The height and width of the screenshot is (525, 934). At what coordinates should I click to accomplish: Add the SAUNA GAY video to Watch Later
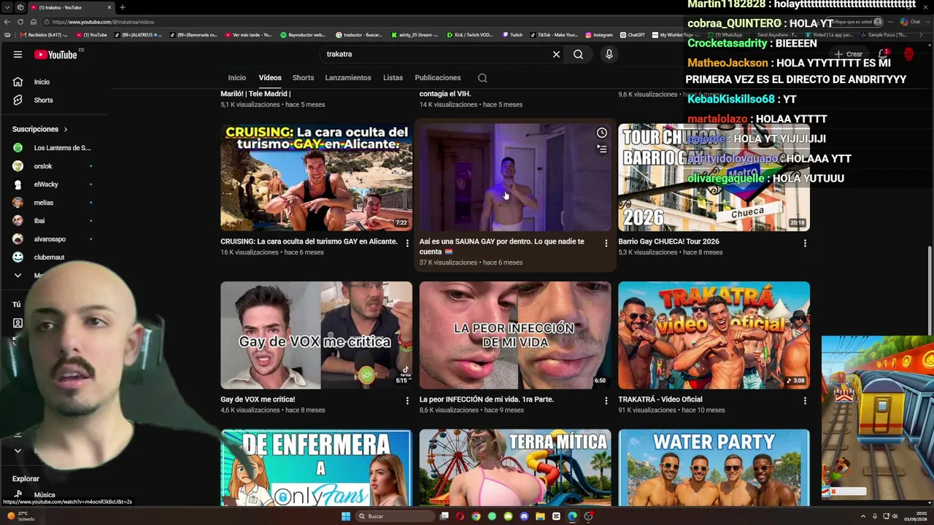(601, 133)
